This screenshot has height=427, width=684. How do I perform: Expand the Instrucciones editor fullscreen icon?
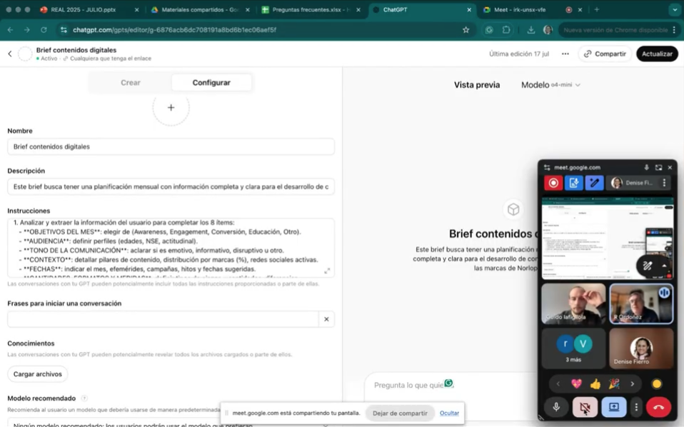[327, 271]
